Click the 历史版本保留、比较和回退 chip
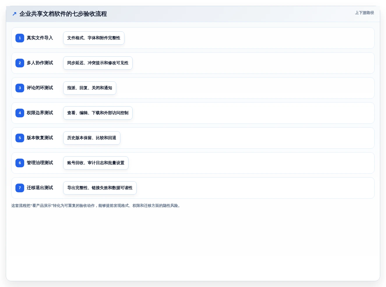The image size is (386, 287). tap(92, 138)
